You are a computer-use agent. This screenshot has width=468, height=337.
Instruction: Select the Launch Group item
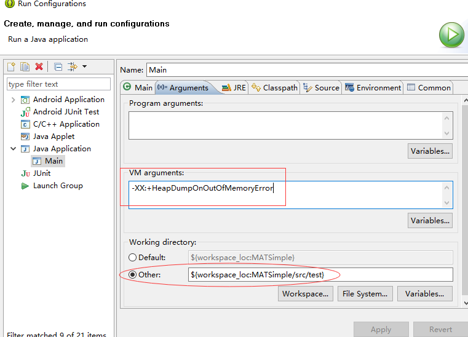pos(57,186)
